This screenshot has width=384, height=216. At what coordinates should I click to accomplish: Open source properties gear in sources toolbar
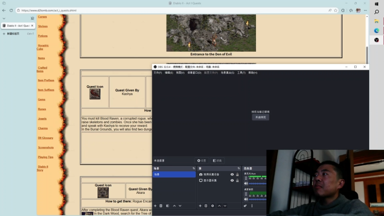[213, 206]
